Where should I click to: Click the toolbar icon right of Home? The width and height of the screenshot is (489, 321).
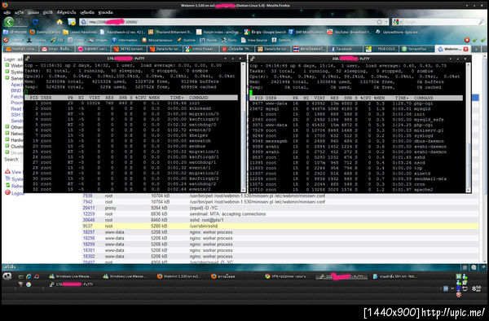tap(72, 22)
